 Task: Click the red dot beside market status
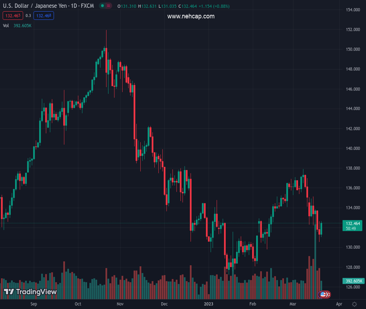(x=110, y=6)
